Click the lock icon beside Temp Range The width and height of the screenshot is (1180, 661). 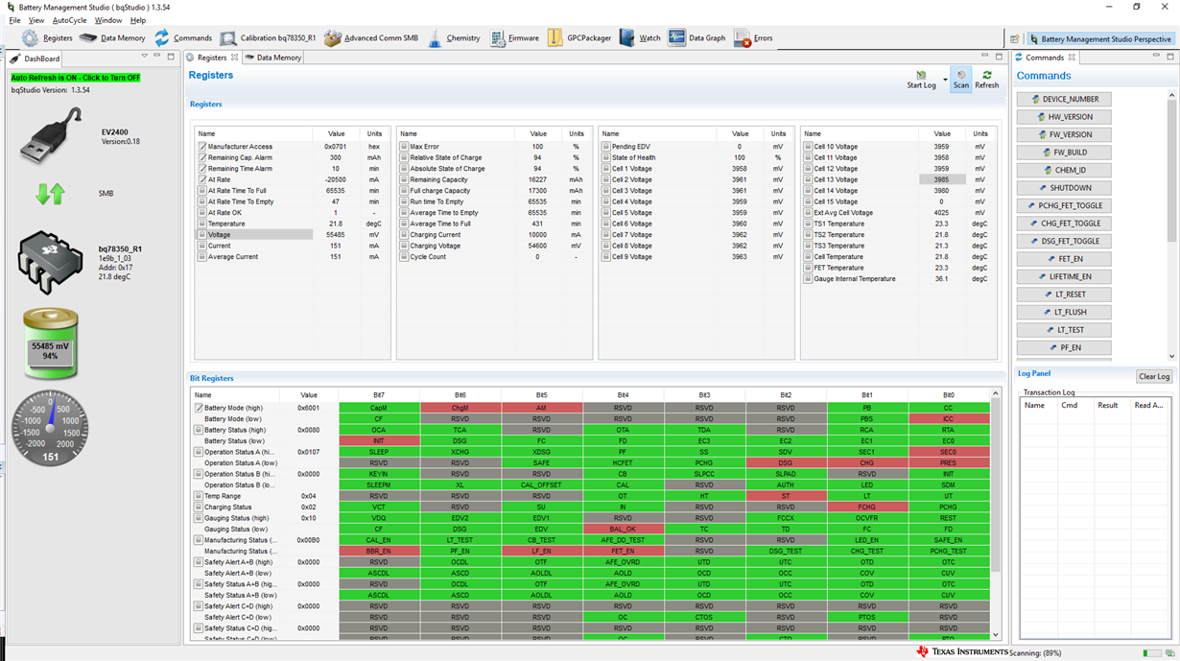pyautogui.click(x=200, y=496)
